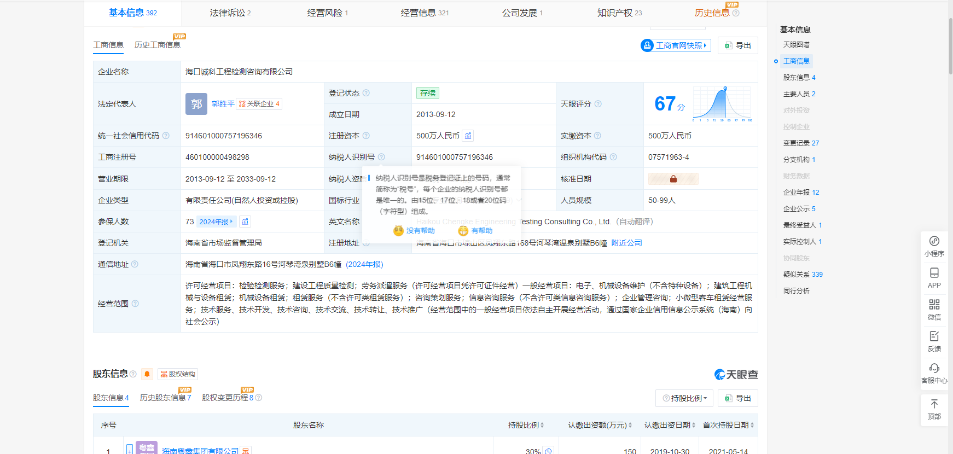Select 变更记录 in the side navigation
The height and width of the screenshot is (454, 953).
point(800,143)
